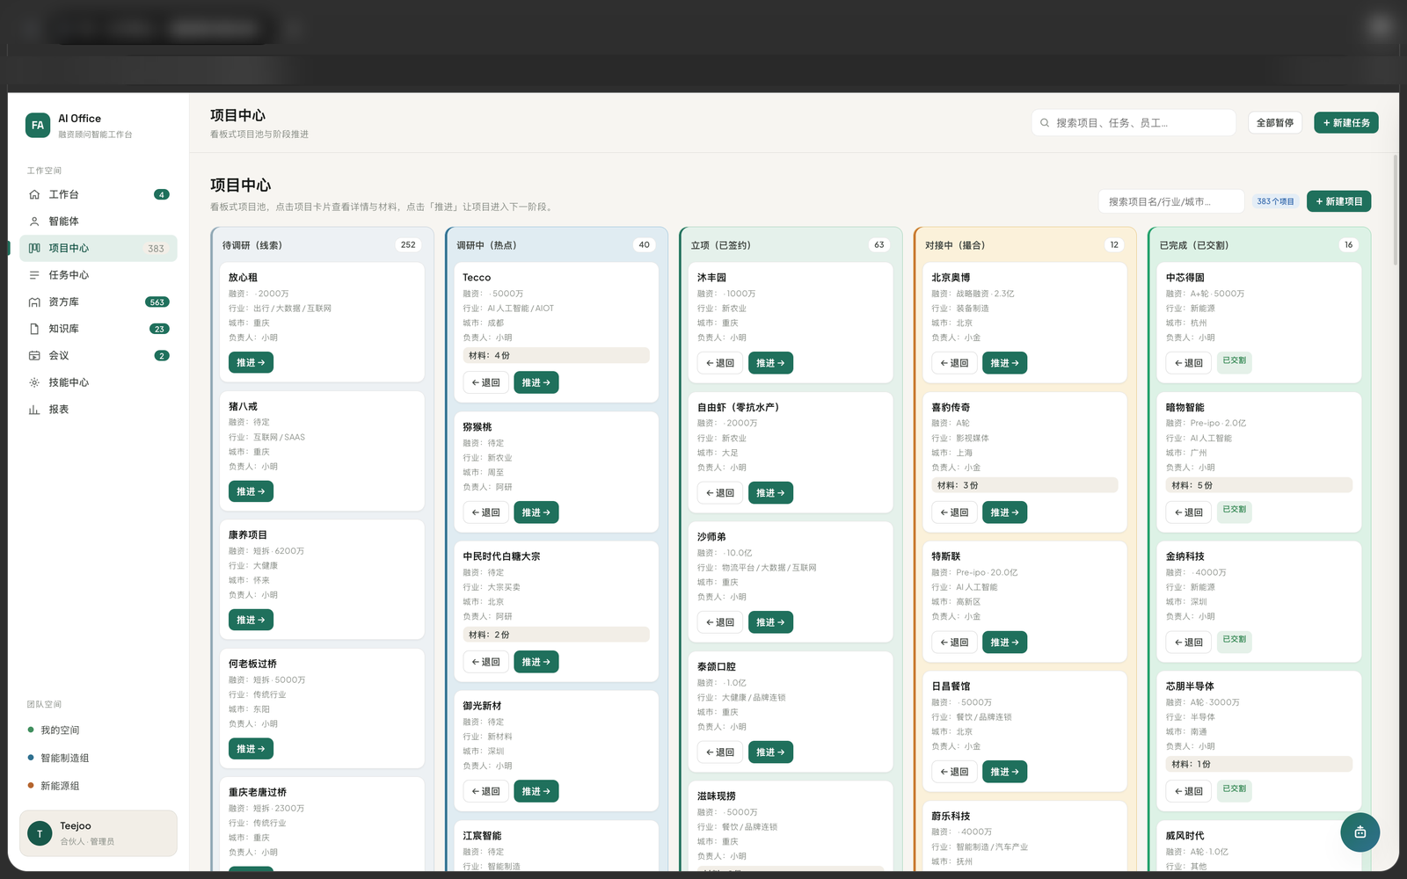Click 已交割 badge on 芯朋半导体 card

pos(1235,789)
